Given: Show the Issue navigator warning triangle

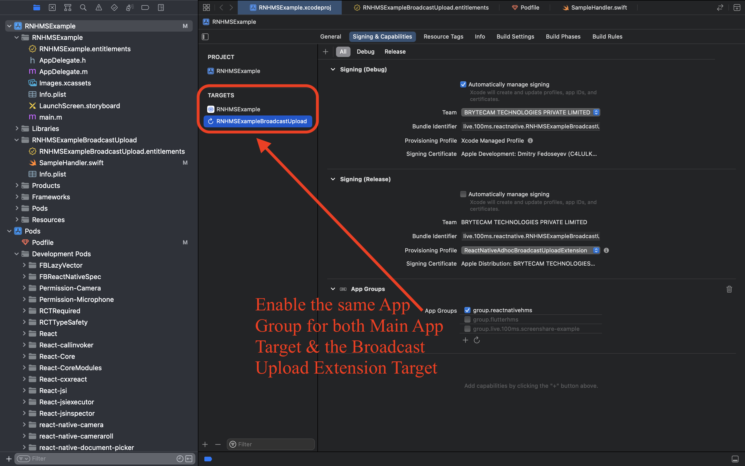Looking at the screenshot, I should [99, 8].
